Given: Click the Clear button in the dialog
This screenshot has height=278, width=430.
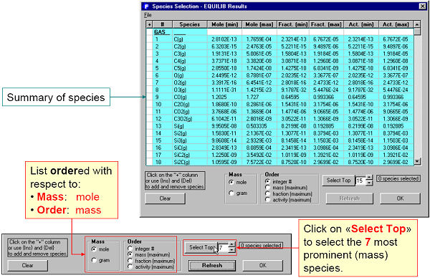Looking at the screenshot, I should coord(165,198).
